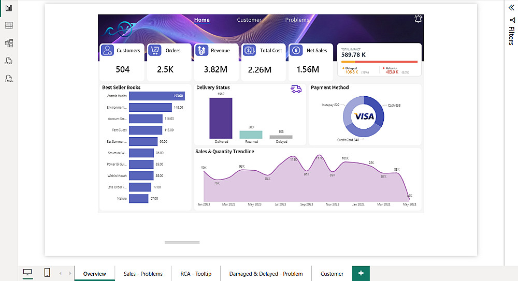
Task: Show previous page tabs arrow
Action: click(x=61, y=273)
